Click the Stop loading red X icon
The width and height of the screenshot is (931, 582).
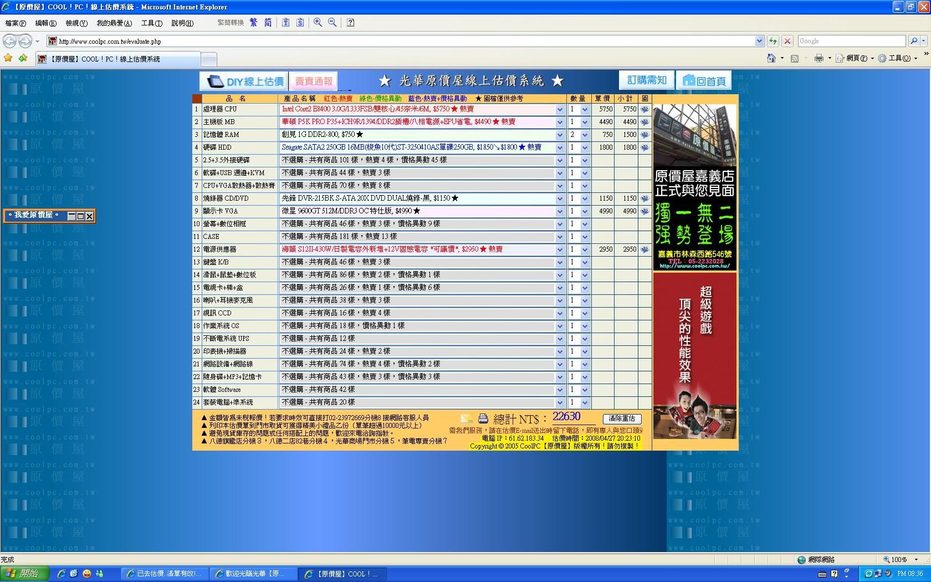point(787,41)
